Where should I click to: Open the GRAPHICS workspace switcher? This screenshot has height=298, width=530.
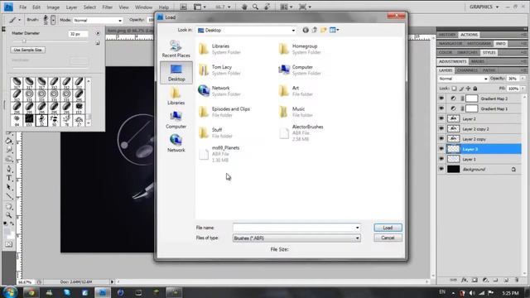pos(484,7)
